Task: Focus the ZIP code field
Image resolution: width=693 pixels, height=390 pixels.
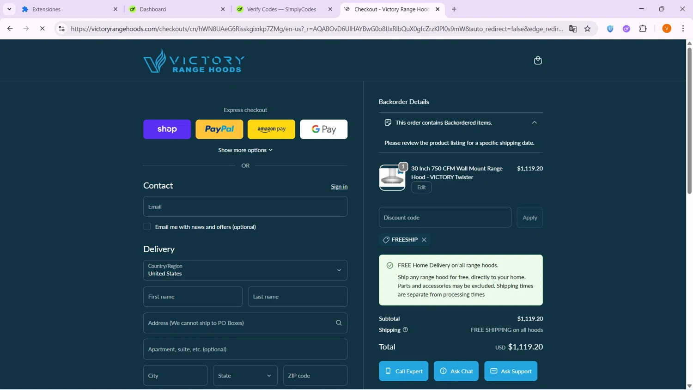Action: pyautogui.click(x=316, y=376)
